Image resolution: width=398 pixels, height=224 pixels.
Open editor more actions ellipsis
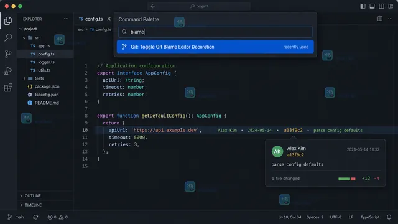tap(390, 19)
